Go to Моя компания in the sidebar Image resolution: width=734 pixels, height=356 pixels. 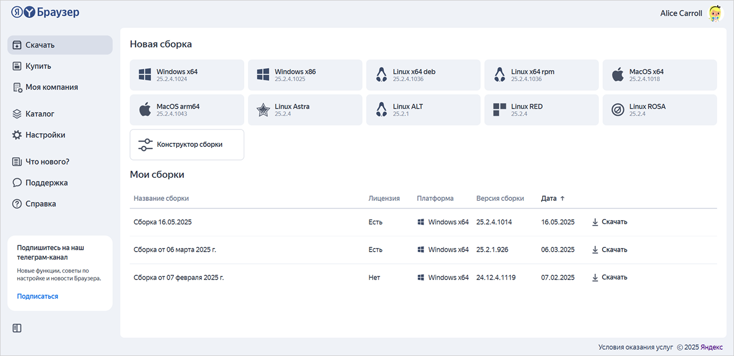51,87
